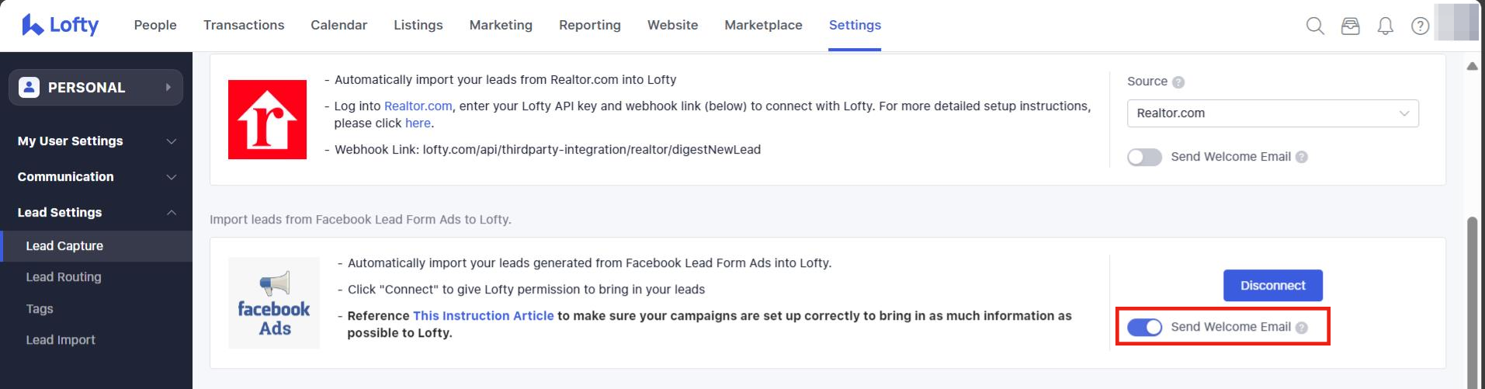1485x389 pixels.
Task: Disable Facebook Ads Send Welcome Email toggle
Action: tap(1144, 327)
